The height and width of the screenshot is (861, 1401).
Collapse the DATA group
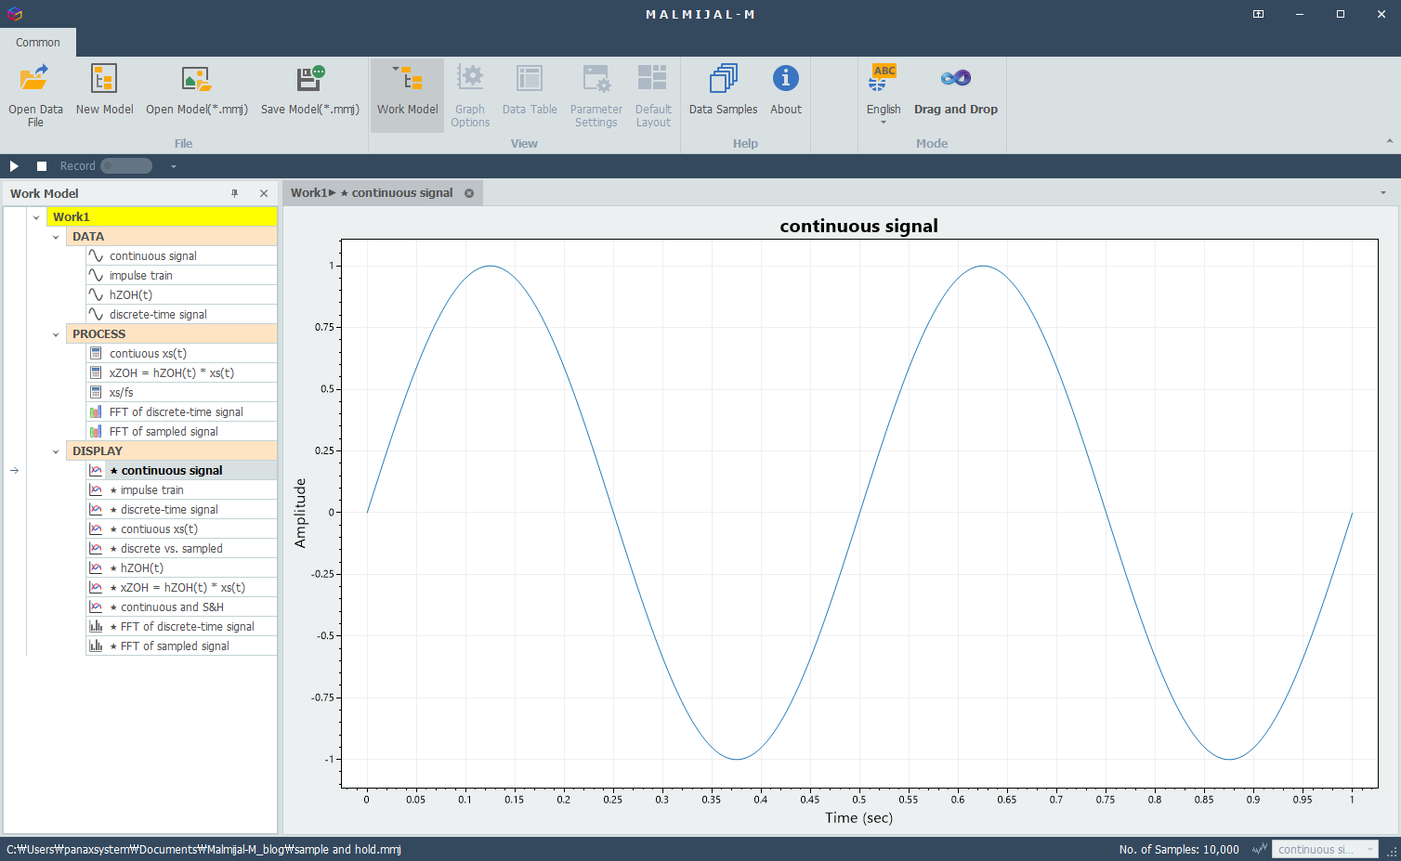[x=56, y=237]
